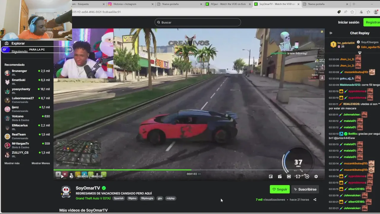Click Mostrar Menos in sidebar
Screen dimensions: 380x214
coord(41,163)
